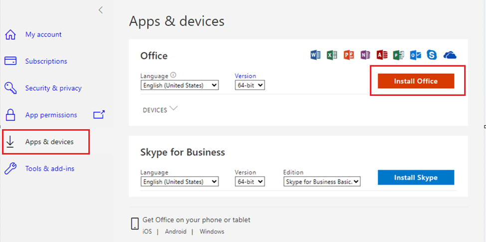This screenshot has width=486, height=242.
Task: Click the OneNote app icon
Action: click(x=365, y=55)
